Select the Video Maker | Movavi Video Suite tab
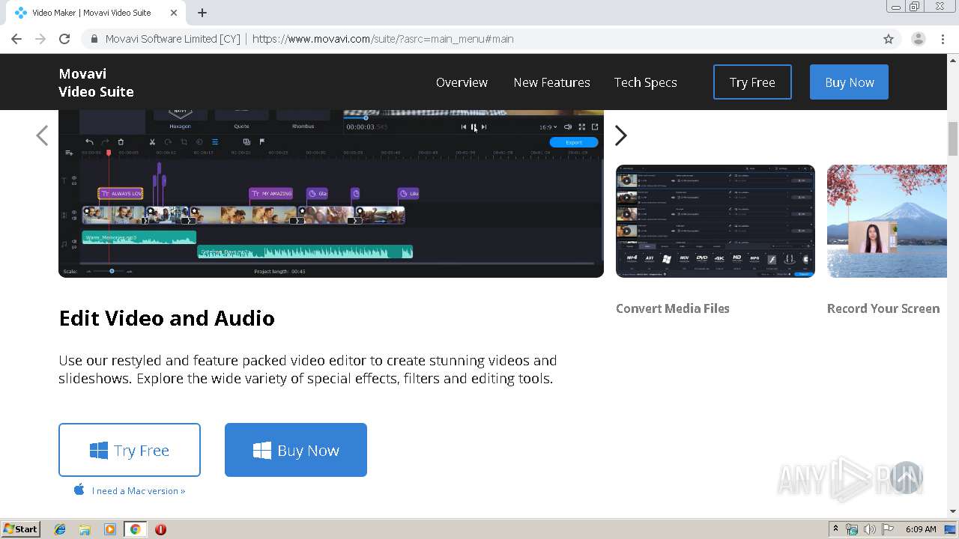 coord(96,13)
